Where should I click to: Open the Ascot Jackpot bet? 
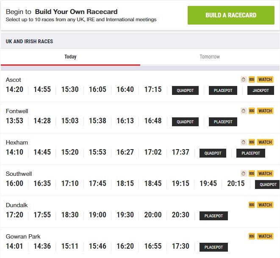coord(261,91)
